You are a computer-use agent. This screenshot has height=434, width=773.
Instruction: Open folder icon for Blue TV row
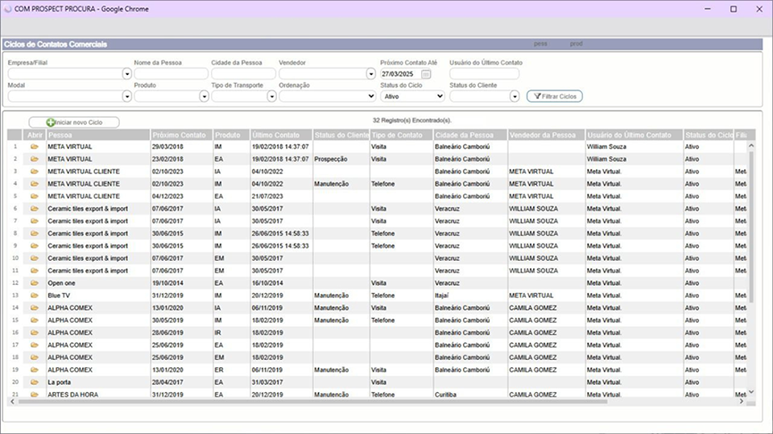pyautogui.click(x=35, y=296)
